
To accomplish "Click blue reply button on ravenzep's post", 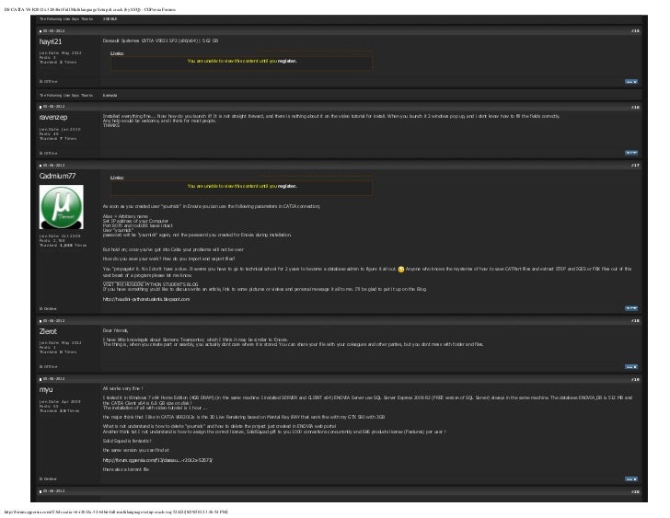I will click(x=631, y=153).
